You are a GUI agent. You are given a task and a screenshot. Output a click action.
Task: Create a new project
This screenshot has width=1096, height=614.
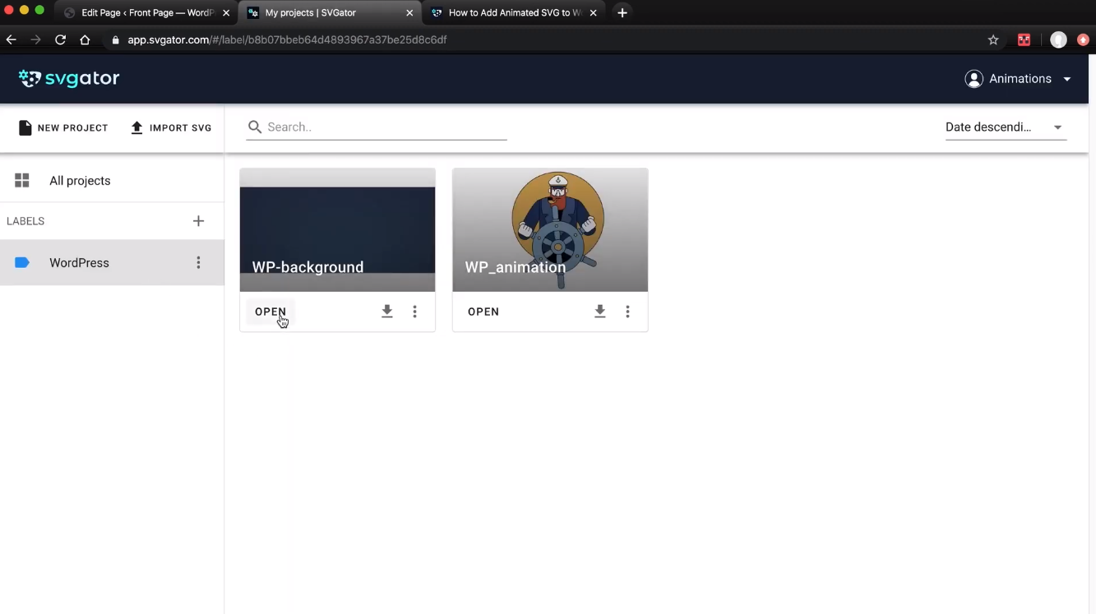pos(63,127)
